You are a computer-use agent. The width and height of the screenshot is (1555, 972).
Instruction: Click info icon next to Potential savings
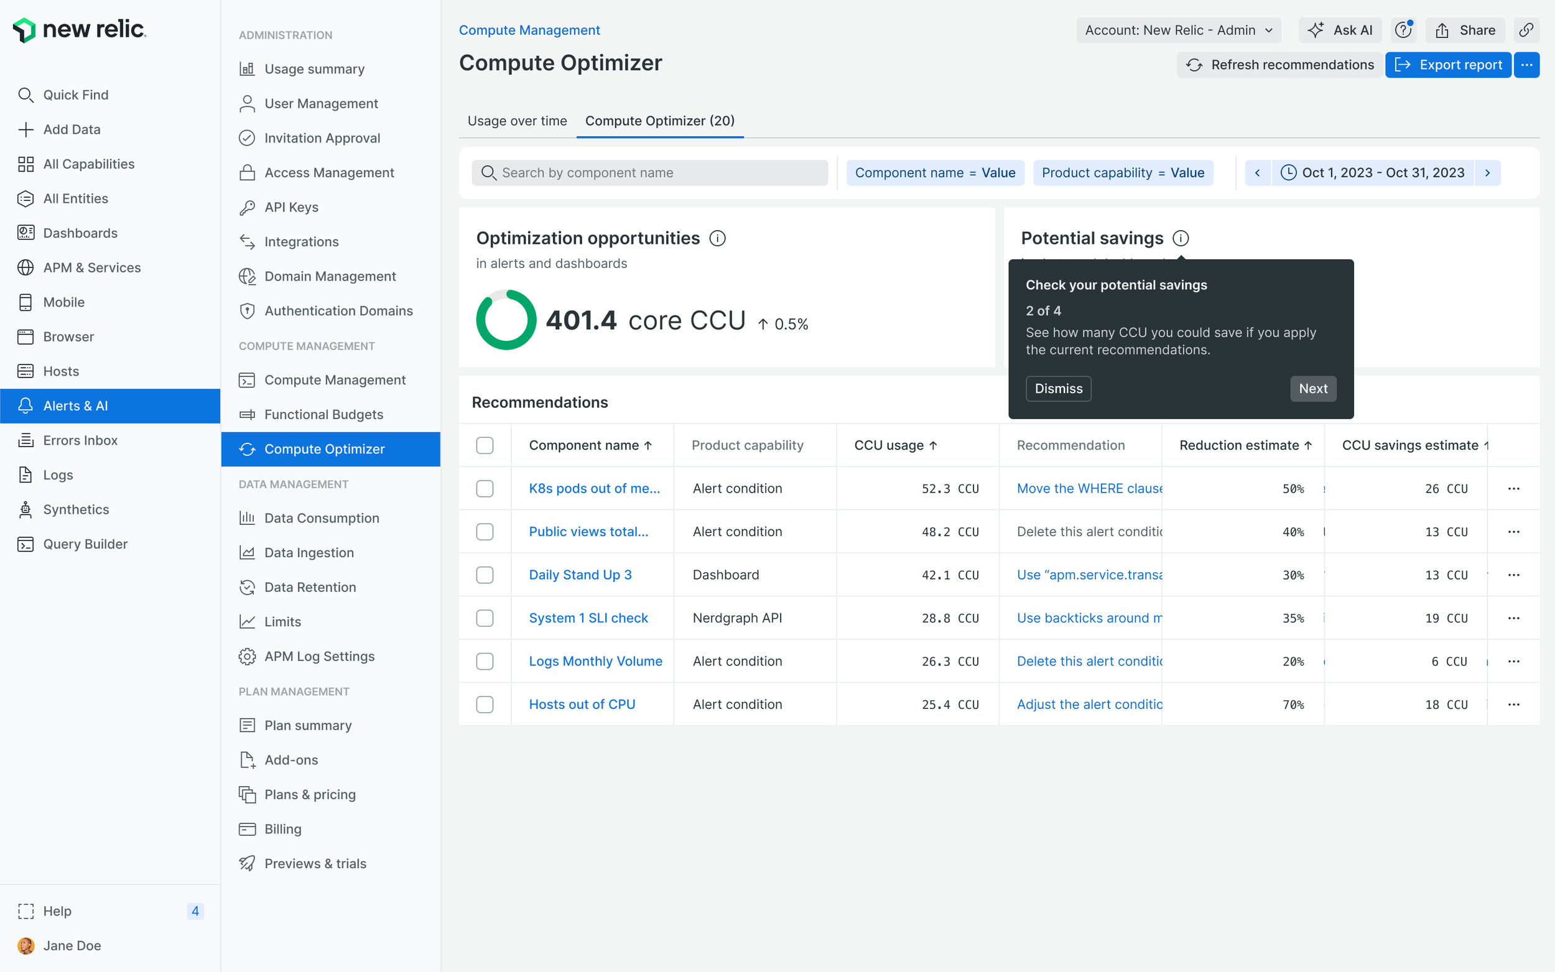pyautogui.click(x=1180, y=239)
